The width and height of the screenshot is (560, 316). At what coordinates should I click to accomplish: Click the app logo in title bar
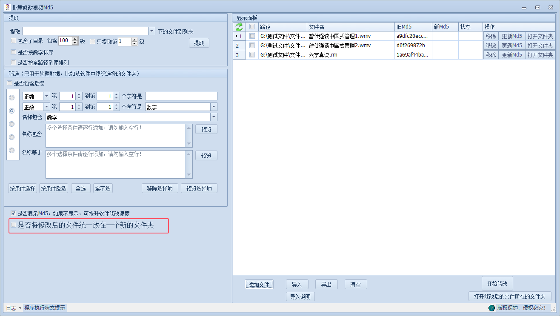tap(7, 7)
